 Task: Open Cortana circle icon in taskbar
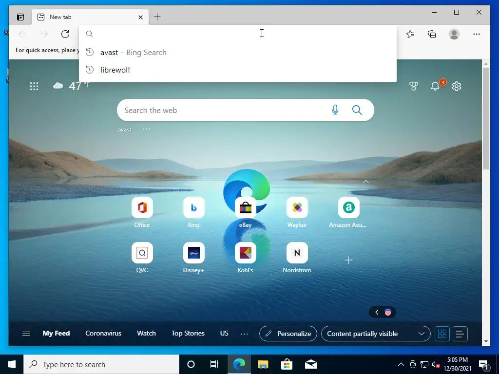(191, 364)
